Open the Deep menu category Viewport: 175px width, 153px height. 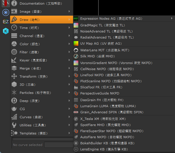coord(42,101)
